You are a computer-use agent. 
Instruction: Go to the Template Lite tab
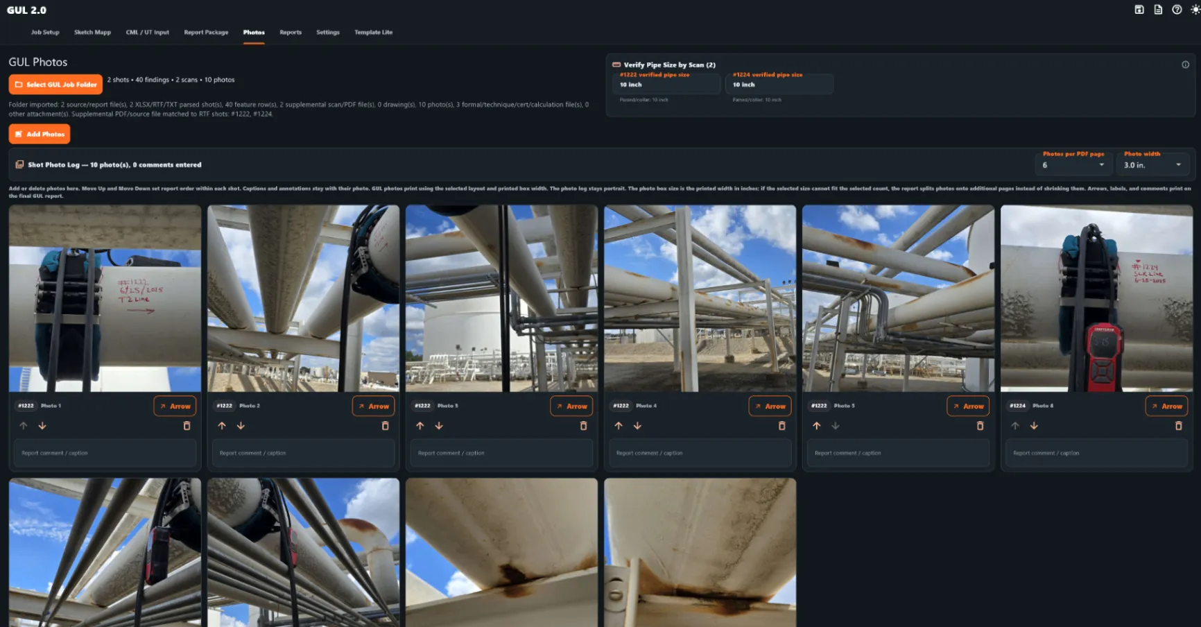click(x=373, y=33)
